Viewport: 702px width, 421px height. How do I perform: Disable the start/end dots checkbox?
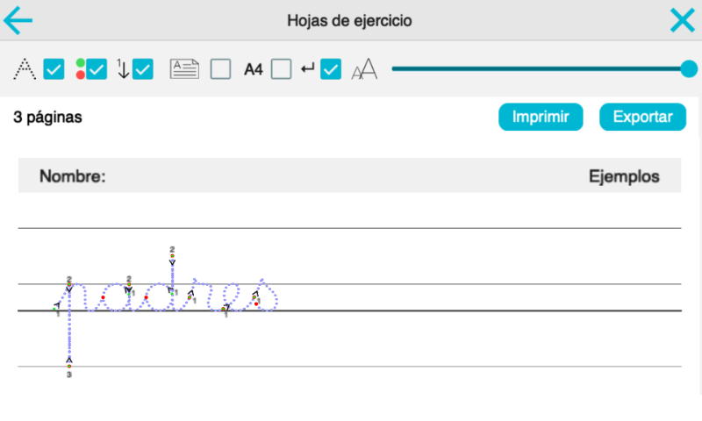point(97,69)
